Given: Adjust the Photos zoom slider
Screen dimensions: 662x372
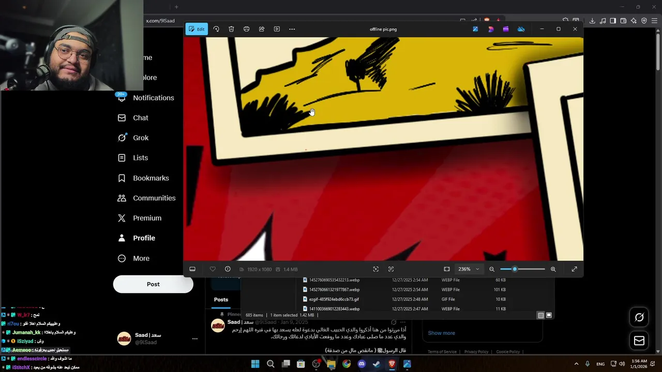Looking at the screenshot, I should point(522,269).
